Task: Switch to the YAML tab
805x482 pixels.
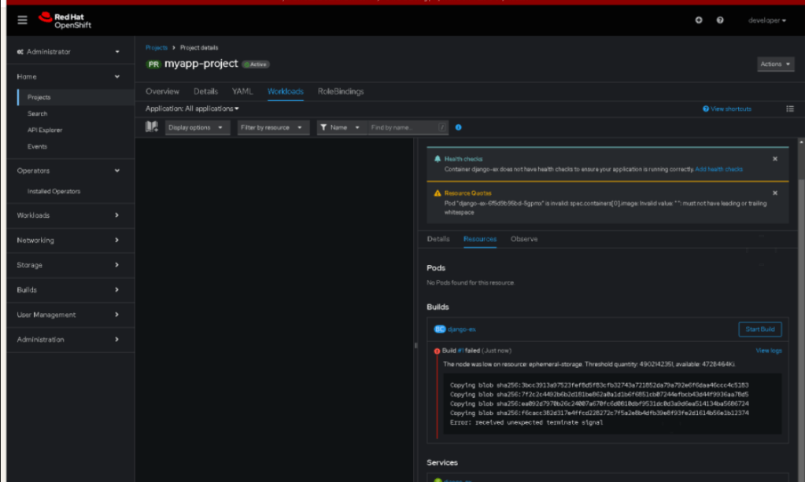Action: [x=242, y=91]
